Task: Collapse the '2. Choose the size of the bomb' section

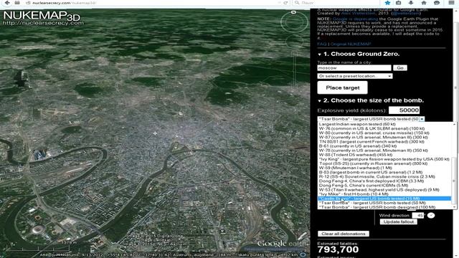Action: [x=319, y=101]
